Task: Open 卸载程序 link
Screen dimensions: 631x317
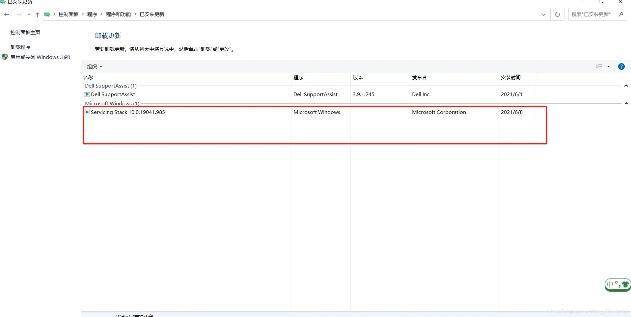Action: click(20, 47)
